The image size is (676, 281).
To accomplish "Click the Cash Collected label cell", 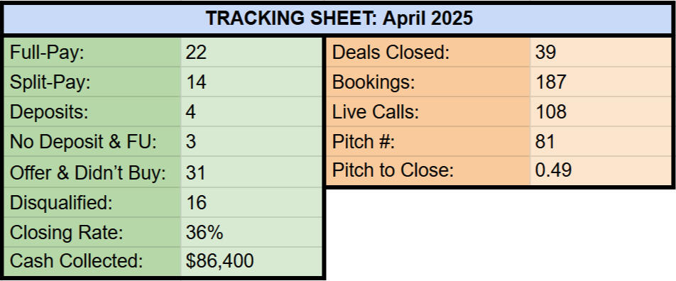I will 92,262.
